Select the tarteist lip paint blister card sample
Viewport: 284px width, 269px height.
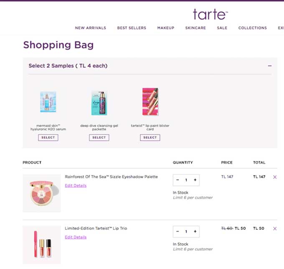(150, 137)
